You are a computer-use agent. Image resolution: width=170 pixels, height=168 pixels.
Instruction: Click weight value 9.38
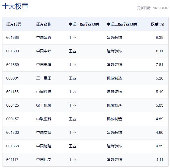pyautogui.click(x=159, y=37)
